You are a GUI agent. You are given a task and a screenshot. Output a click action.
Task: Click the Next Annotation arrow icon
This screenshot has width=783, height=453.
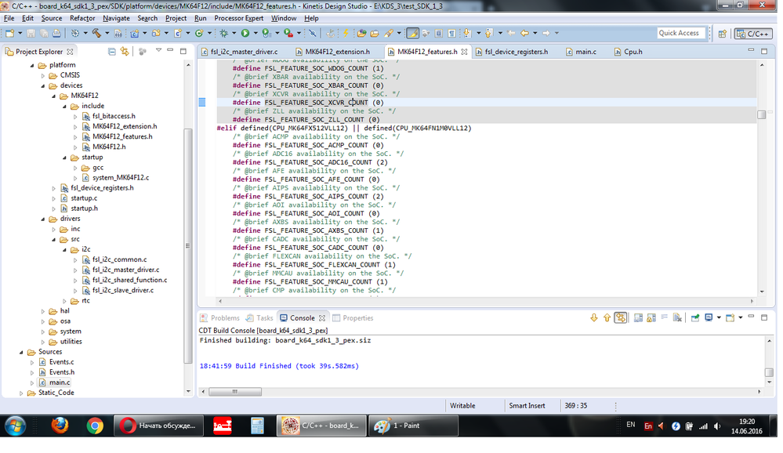click(x=467, y=33)
